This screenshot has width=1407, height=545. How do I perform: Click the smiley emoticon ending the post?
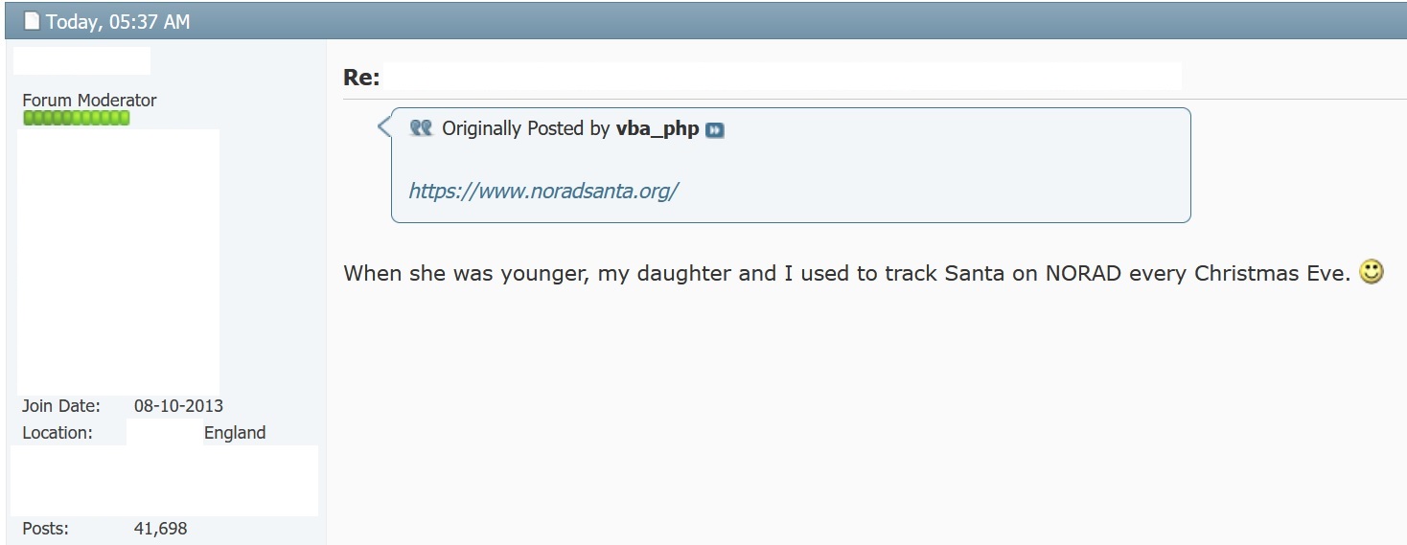coord(1372,273)
